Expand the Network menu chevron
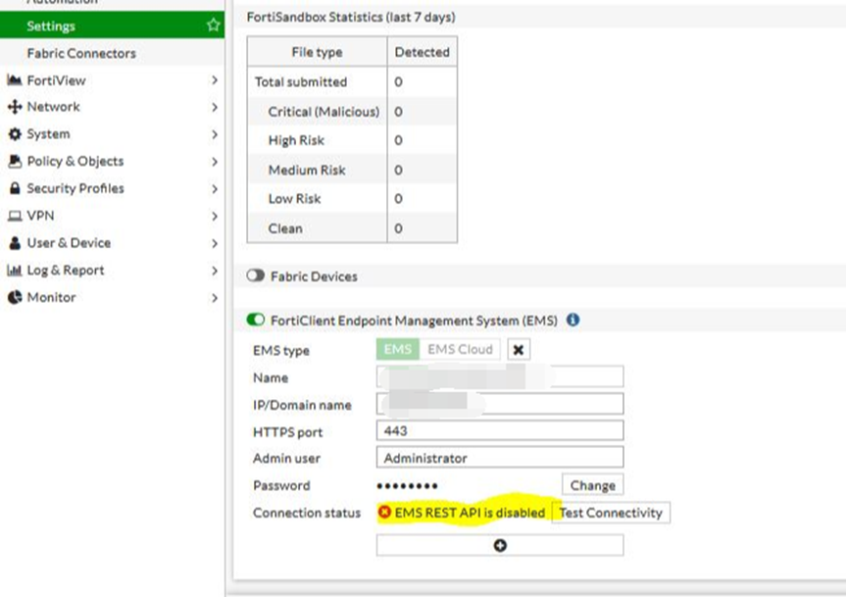This screenshot has width=846, height=597. pyautogui.click(x=215, y=107)
